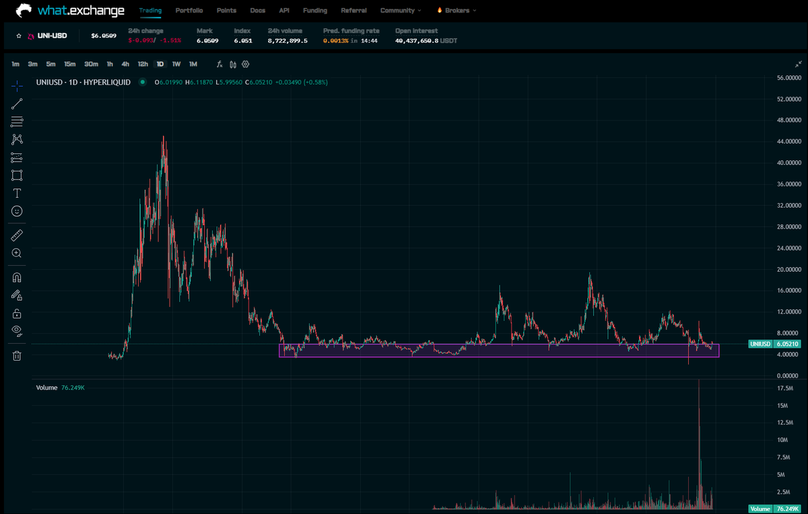This screenshot has height=514, width=808.
Task: Expand the Community dropdown
Action: point(401,11)
